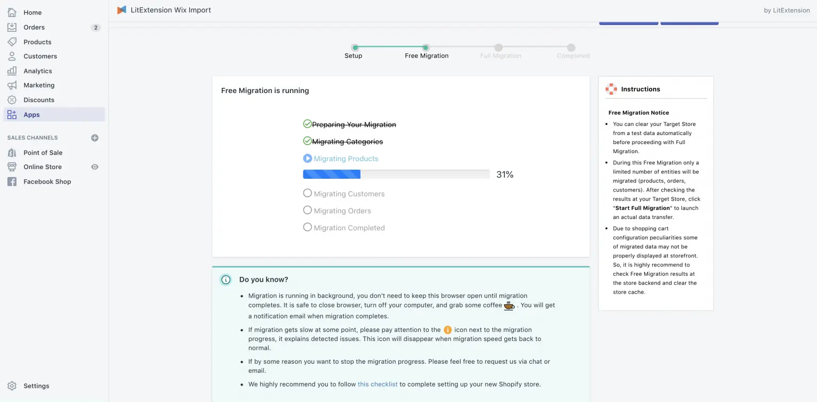Click the Completed step marker

click(571, 47)
